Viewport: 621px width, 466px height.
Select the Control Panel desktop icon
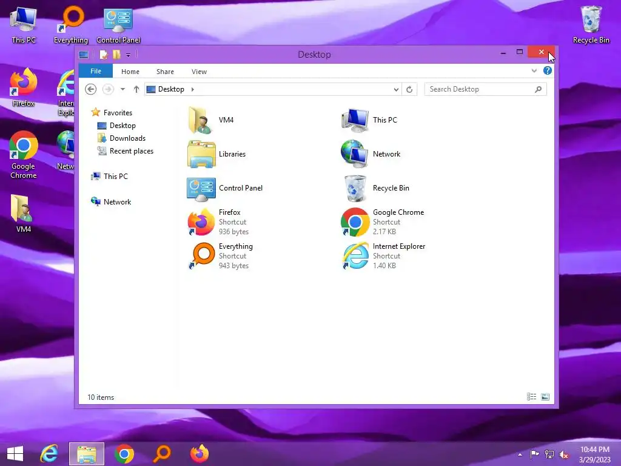coord(118,25)
